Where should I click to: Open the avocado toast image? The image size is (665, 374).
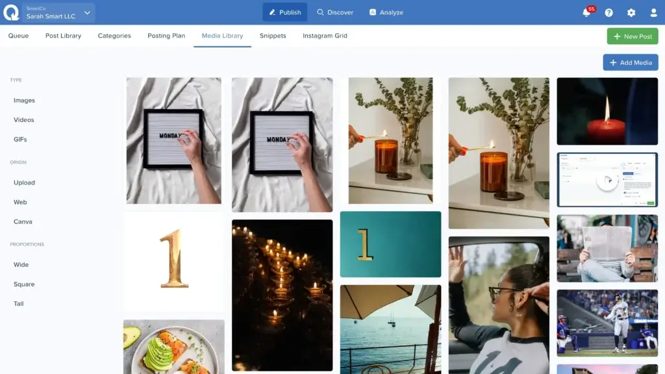(x=174, y=347)
